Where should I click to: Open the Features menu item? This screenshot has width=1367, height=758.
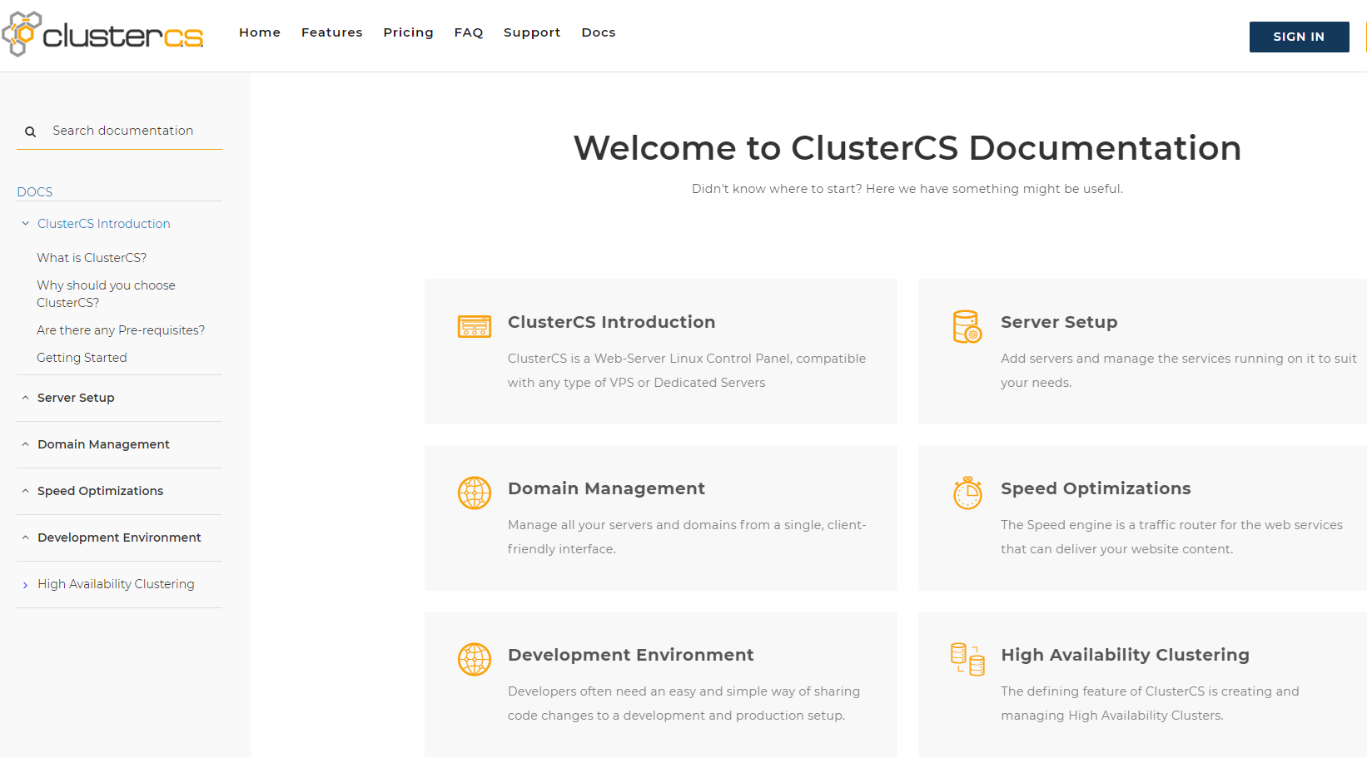pyautogui.click(x=332, y=32)
